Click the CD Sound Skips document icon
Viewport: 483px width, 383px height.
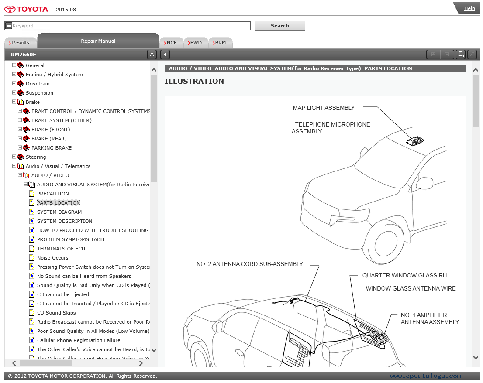point(32,313)
